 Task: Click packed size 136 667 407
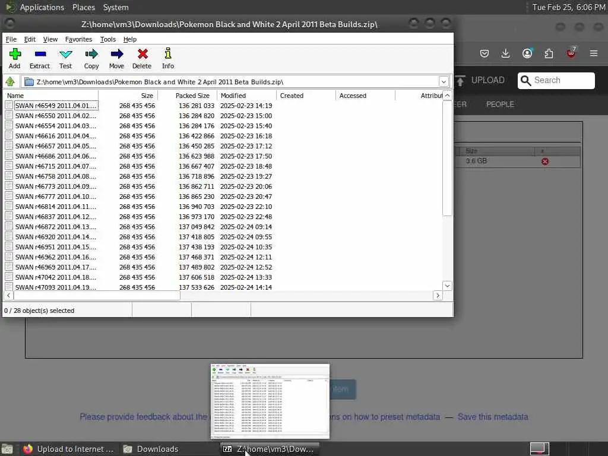coord(196,166)
